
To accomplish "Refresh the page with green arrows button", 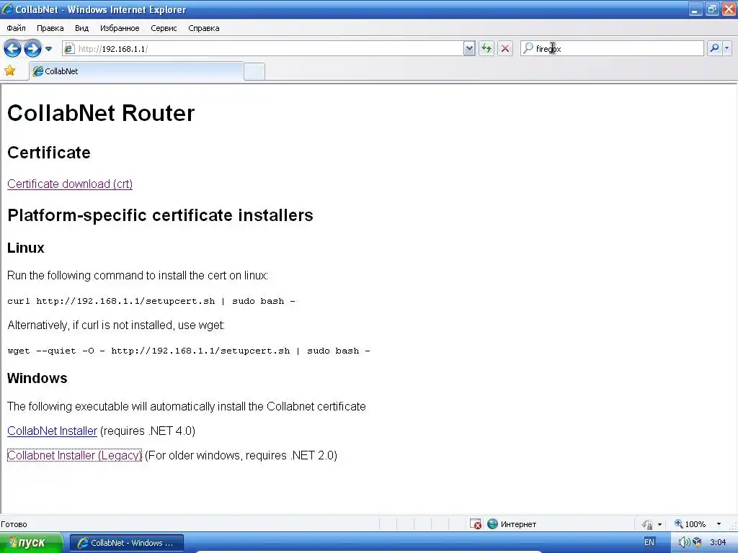I will [486, 48].
